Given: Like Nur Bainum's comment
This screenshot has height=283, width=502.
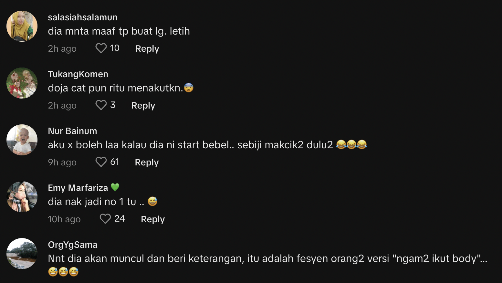Looking at the screenshot, I should click(x=101, y=162).
